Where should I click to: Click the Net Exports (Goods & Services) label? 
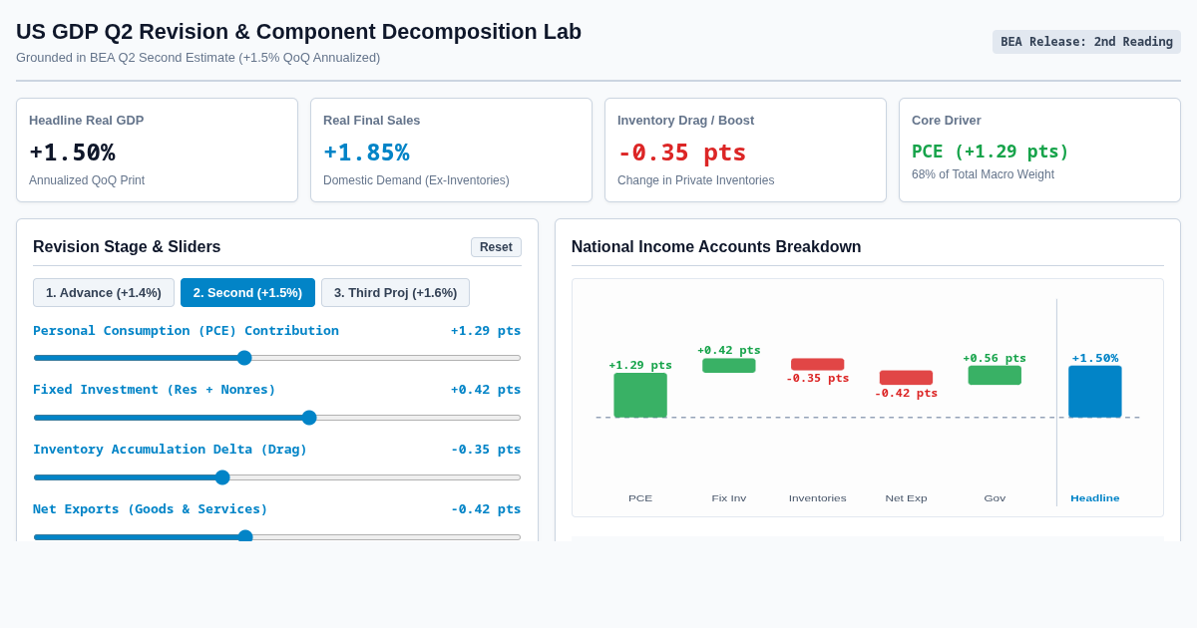151,508
